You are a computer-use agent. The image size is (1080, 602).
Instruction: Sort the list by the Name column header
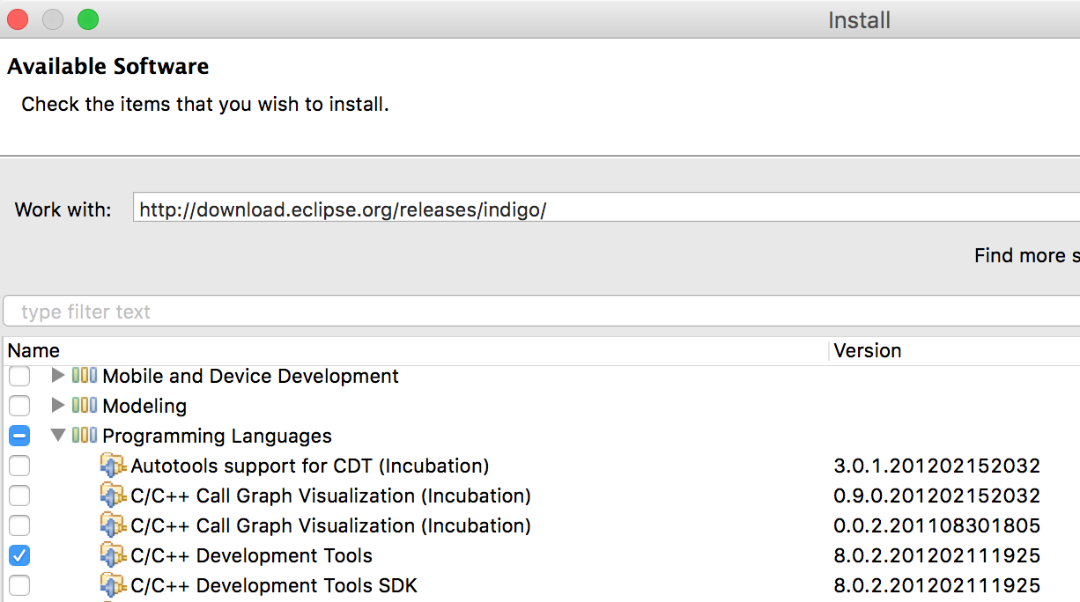pos(33,350)
